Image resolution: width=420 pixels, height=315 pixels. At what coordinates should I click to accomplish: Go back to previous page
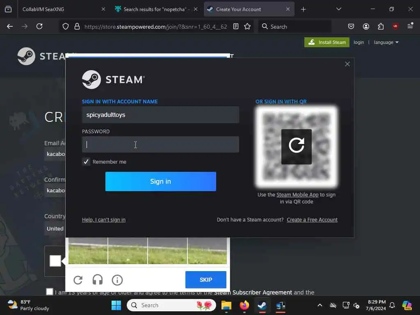point(10,26)
